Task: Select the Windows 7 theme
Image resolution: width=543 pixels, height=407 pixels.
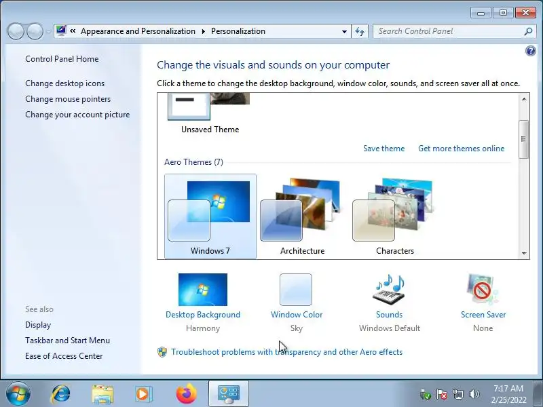Action: (210, 216)
